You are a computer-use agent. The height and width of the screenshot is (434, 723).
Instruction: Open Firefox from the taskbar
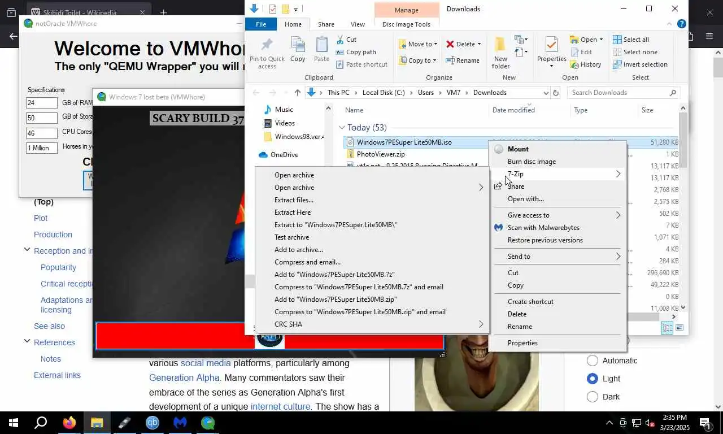click(x=69, y=423)
